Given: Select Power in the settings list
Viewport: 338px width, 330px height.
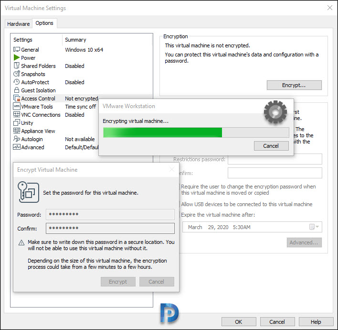Looking at the screenshot, I should point(28,58).
